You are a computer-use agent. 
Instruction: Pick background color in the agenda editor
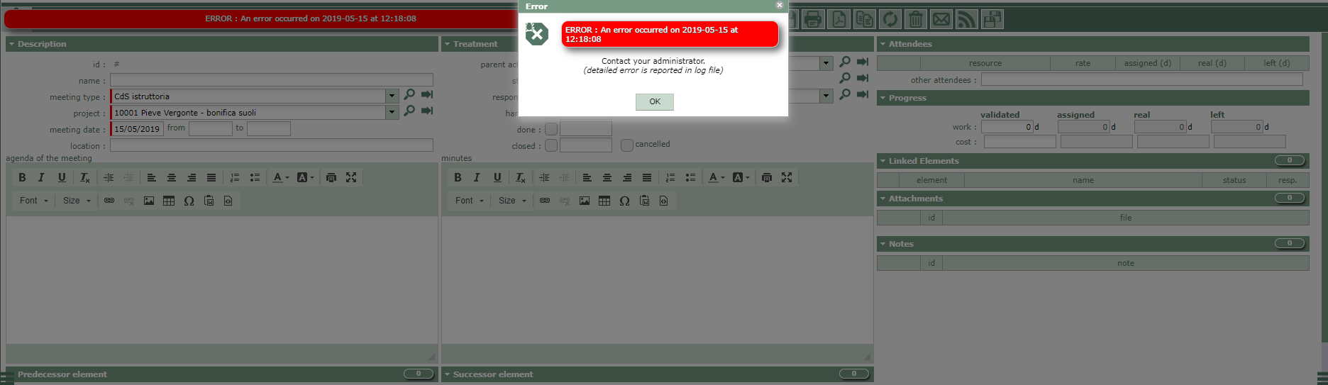click(305, 177)
